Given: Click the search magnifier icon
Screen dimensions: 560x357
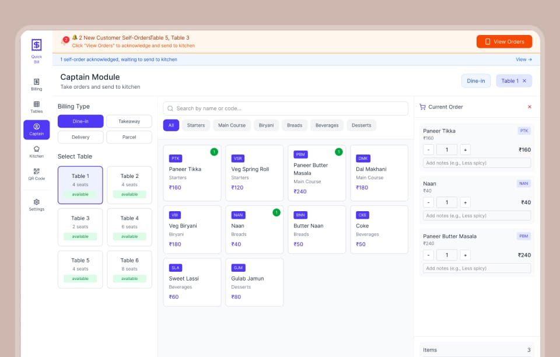Looking at the screenshot, I should (x=170, y=108).
